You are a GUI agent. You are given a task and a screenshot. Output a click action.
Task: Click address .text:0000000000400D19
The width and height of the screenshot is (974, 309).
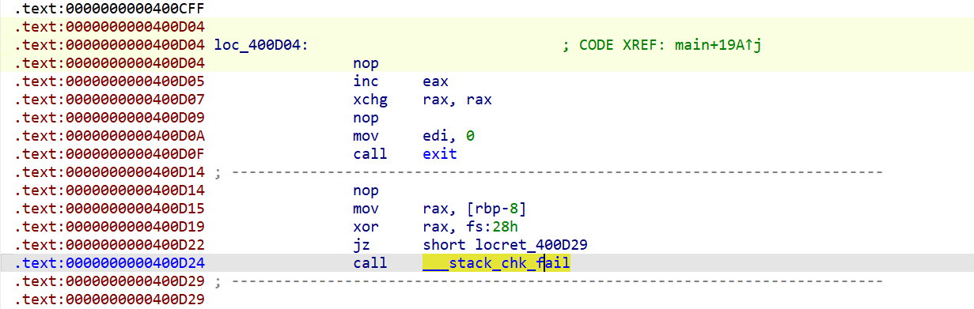(x=109, y=227)
